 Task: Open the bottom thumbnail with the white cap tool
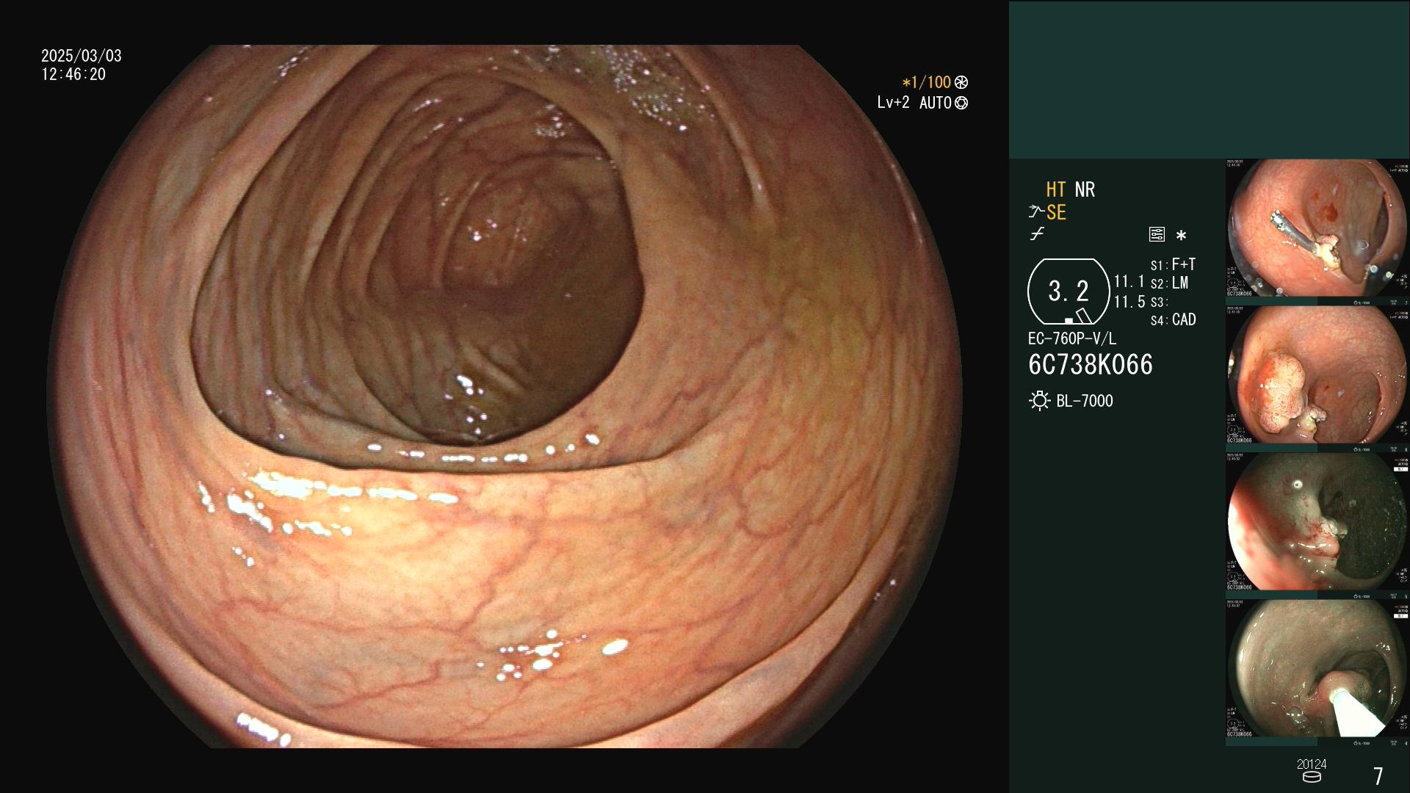tap(1317, 669)
